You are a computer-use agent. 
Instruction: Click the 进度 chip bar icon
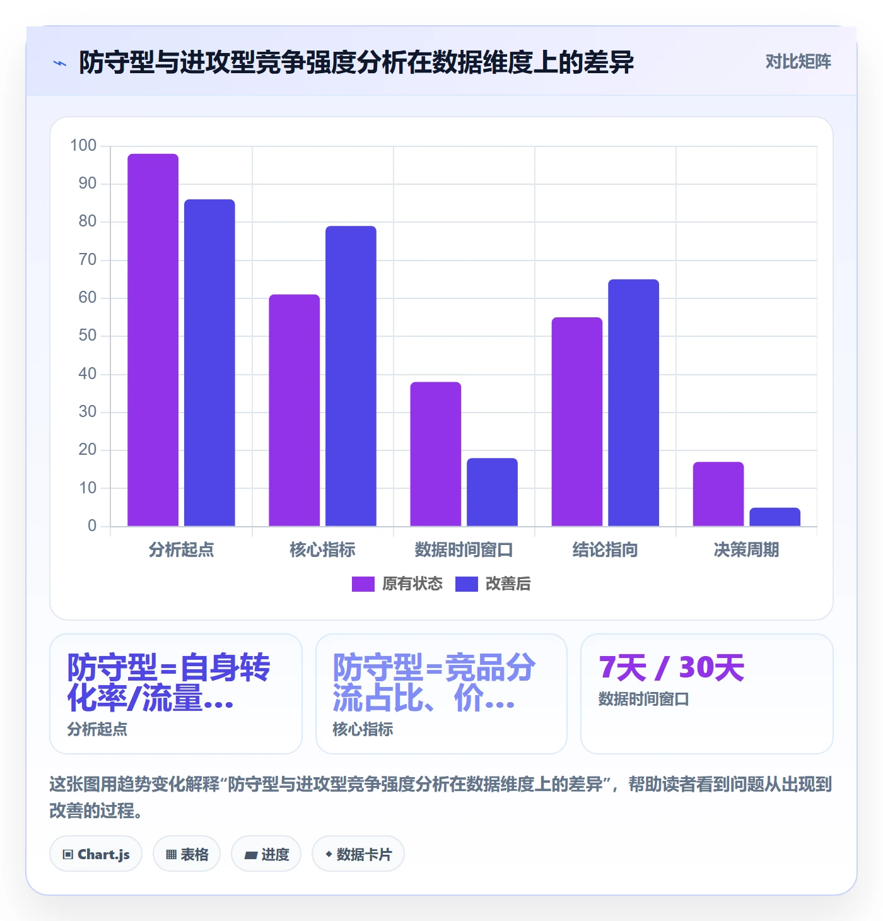pyautogui.click(x=251, y=855)
